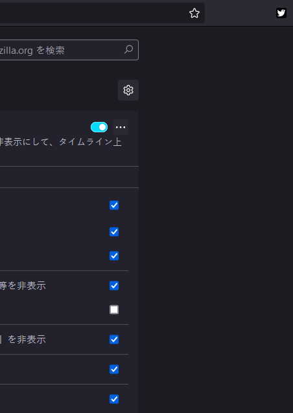Tick the only unchecked white checkbox

[x=114, y=309]
